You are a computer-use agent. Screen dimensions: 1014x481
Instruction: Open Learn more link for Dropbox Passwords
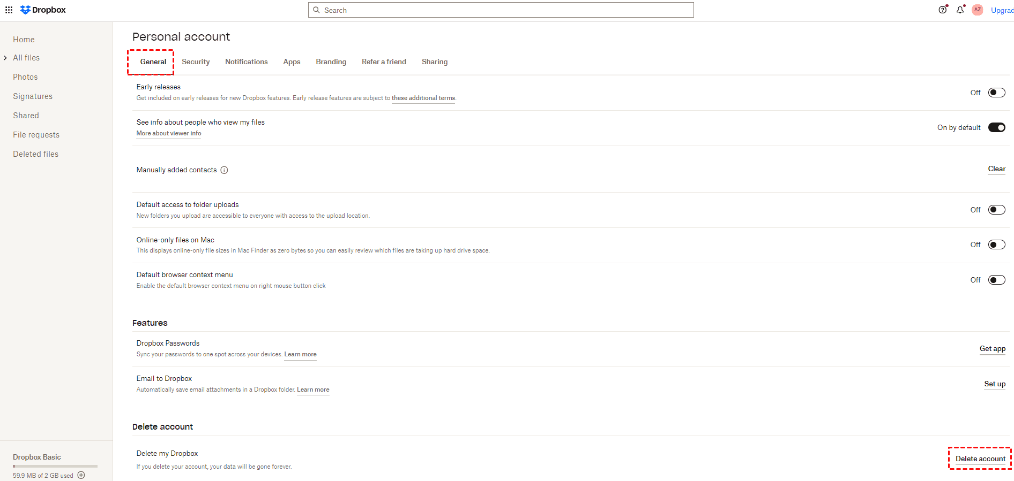pos(300,354)
